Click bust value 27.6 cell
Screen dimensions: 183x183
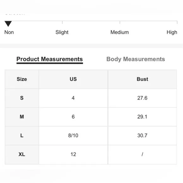(x=142, y=98)
